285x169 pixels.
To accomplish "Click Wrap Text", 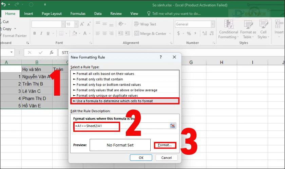I will (145, 24).
